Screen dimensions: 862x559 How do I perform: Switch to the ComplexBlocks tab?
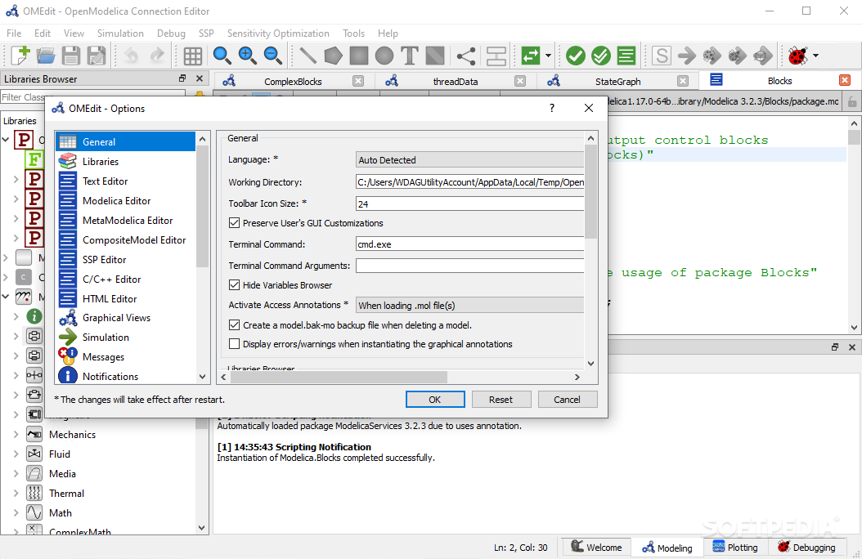[293, 81]
